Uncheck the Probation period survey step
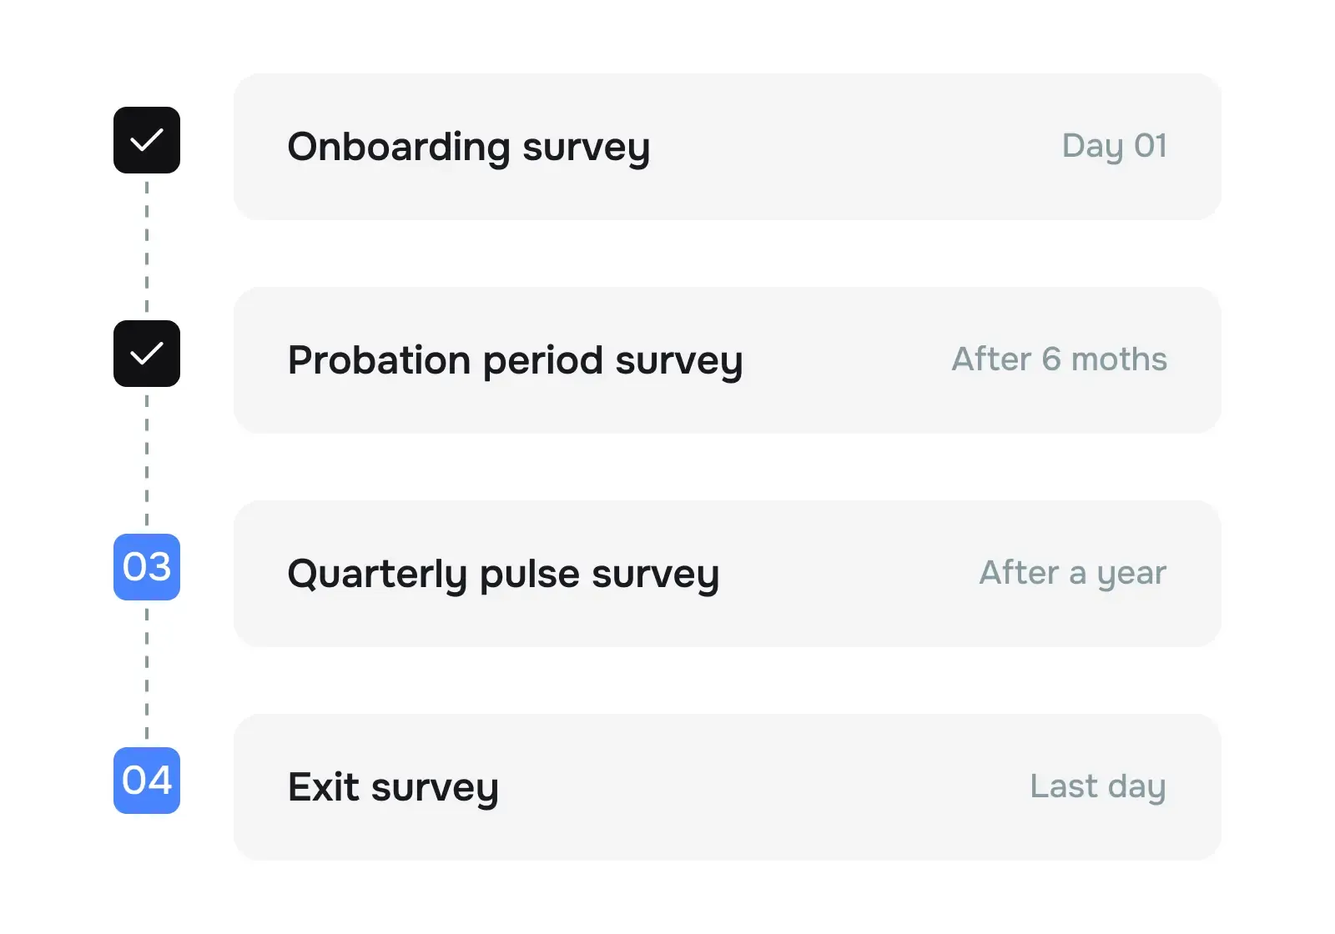Screen dimensions: 1335x934 tap(147, 354)
